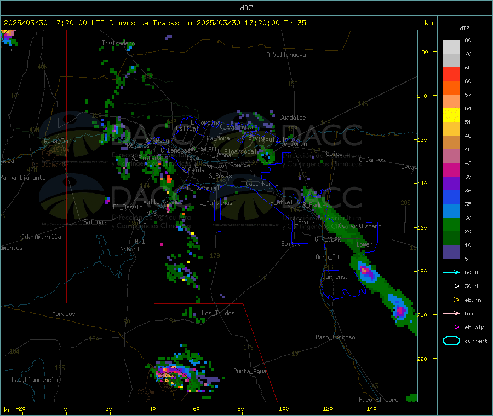Click the 2025/03/30 17:20:00 UTC timestamp text
The height and width of the screenshot is (416, 493).
click(x=54, y=23)
